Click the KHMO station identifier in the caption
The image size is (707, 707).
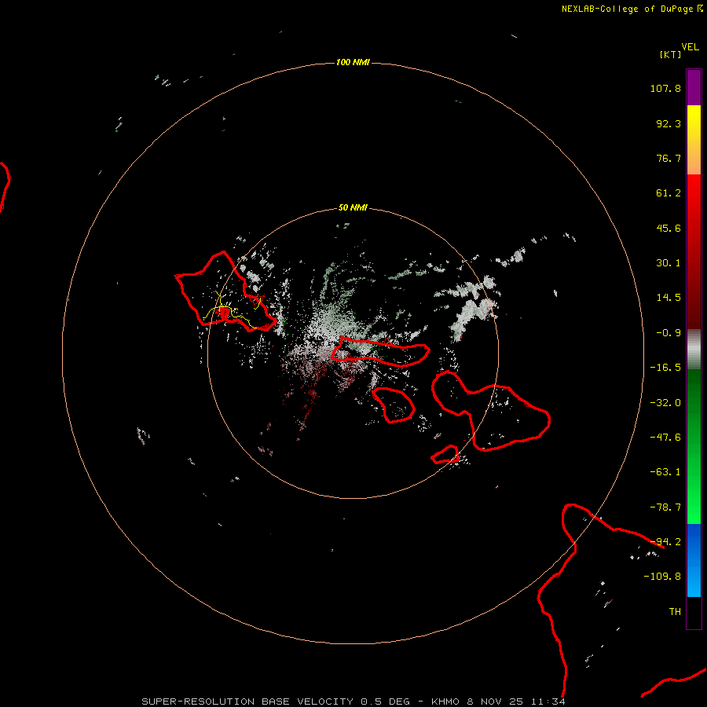445,702
